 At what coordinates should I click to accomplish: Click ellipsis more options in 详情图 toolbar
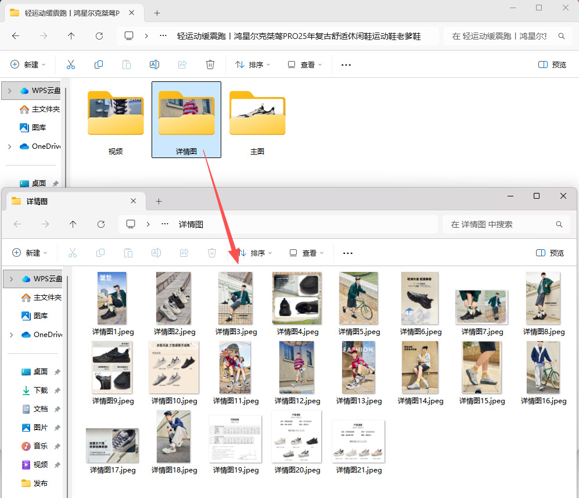348,253
